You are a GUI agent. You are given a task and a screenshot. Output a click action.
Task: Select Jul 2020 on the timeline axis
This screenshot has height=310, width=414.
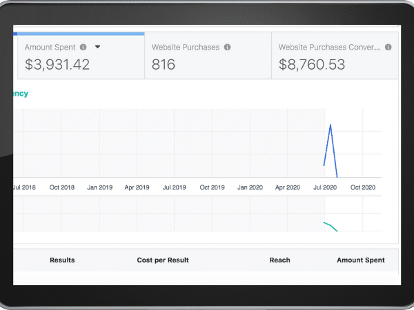point(324,187)
